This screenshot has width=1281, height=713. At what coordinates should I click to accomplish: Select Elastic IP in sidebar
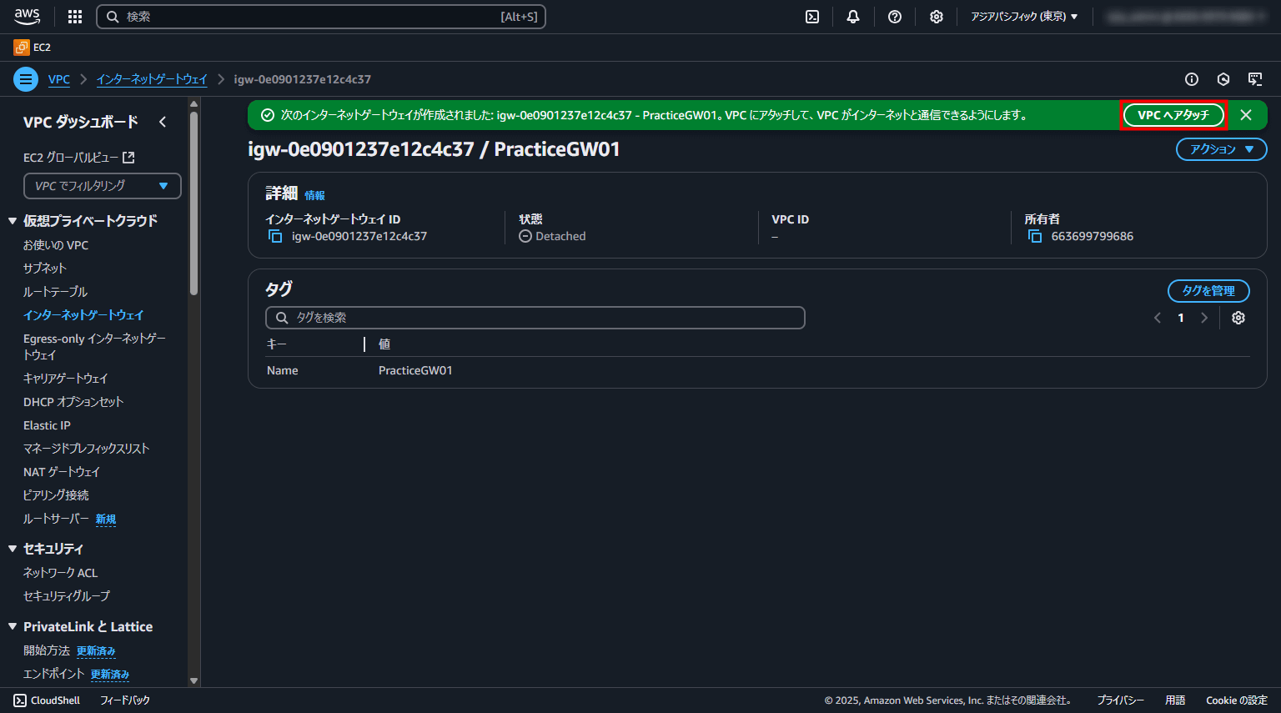[x=47, y=425]
